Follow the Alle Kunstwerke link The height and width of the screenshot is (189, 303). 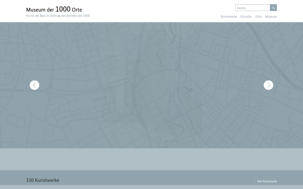266,181
